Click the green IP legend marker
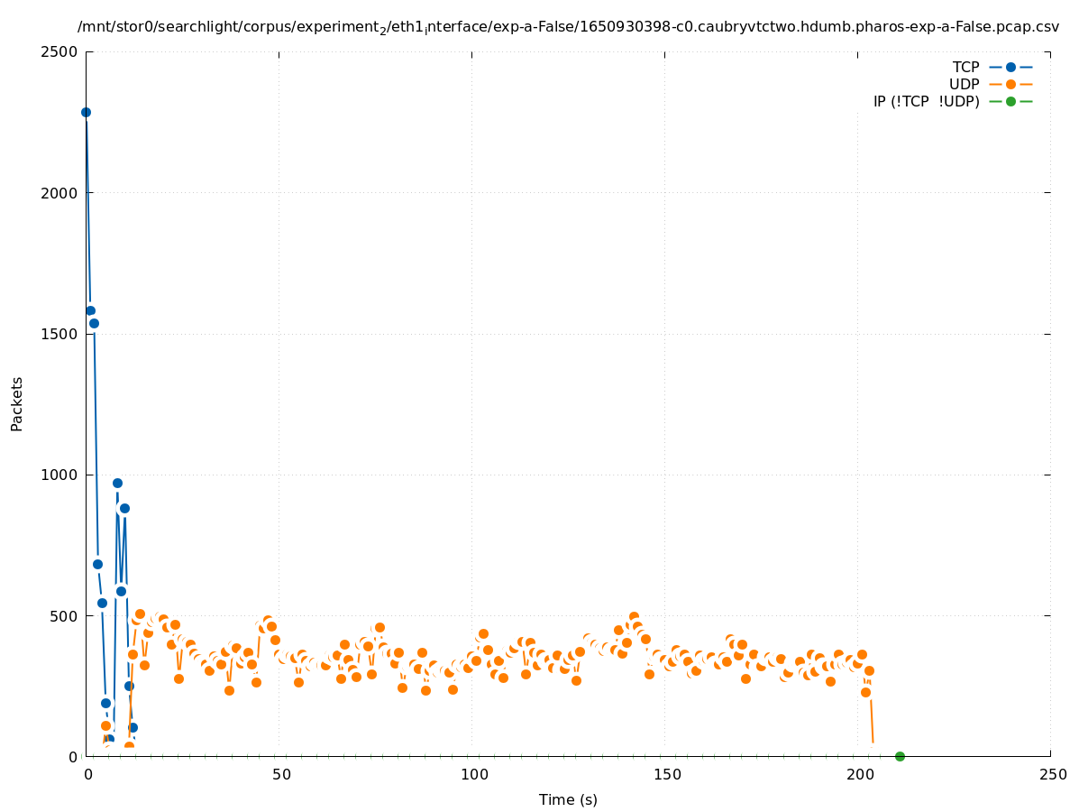 click(x=1010, y=101)
